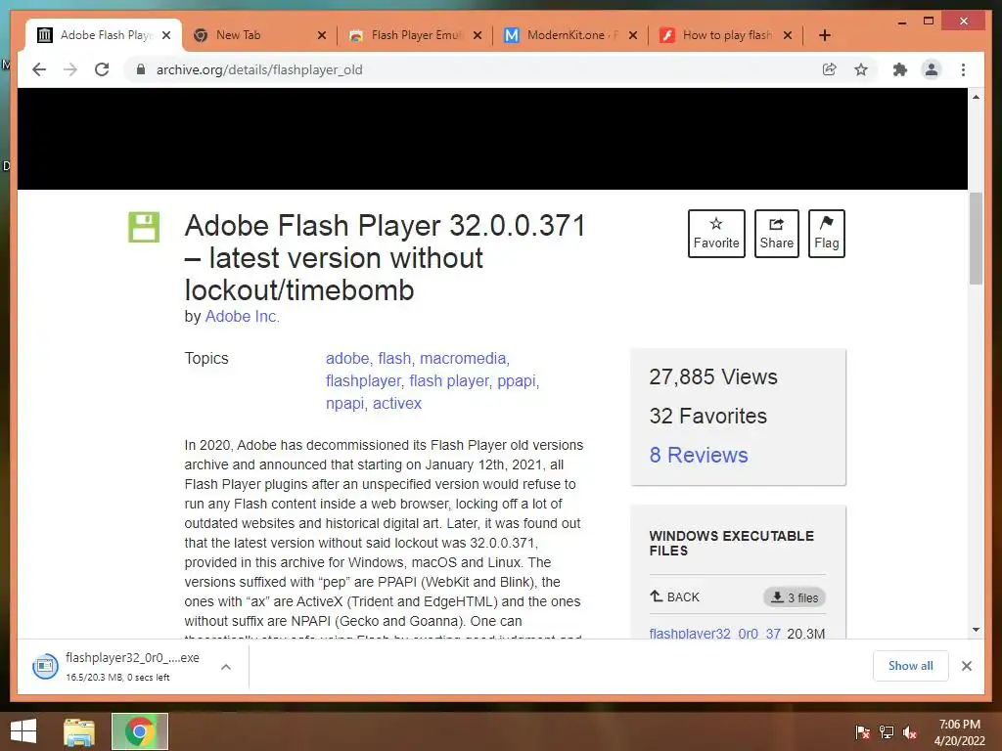Click the address bar URL
Image resolution: width=1002 pixels, height=751 pixels.
coord(258,69)
